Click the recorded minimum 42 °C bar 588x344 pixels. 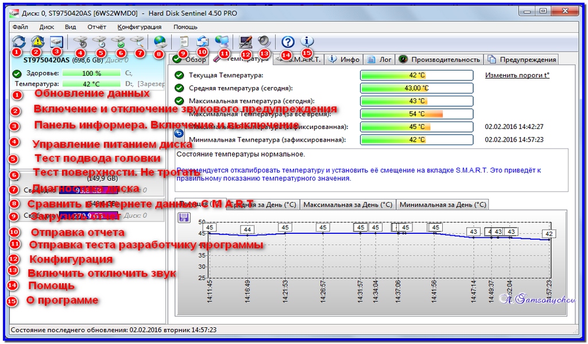(x=417, y=140)
